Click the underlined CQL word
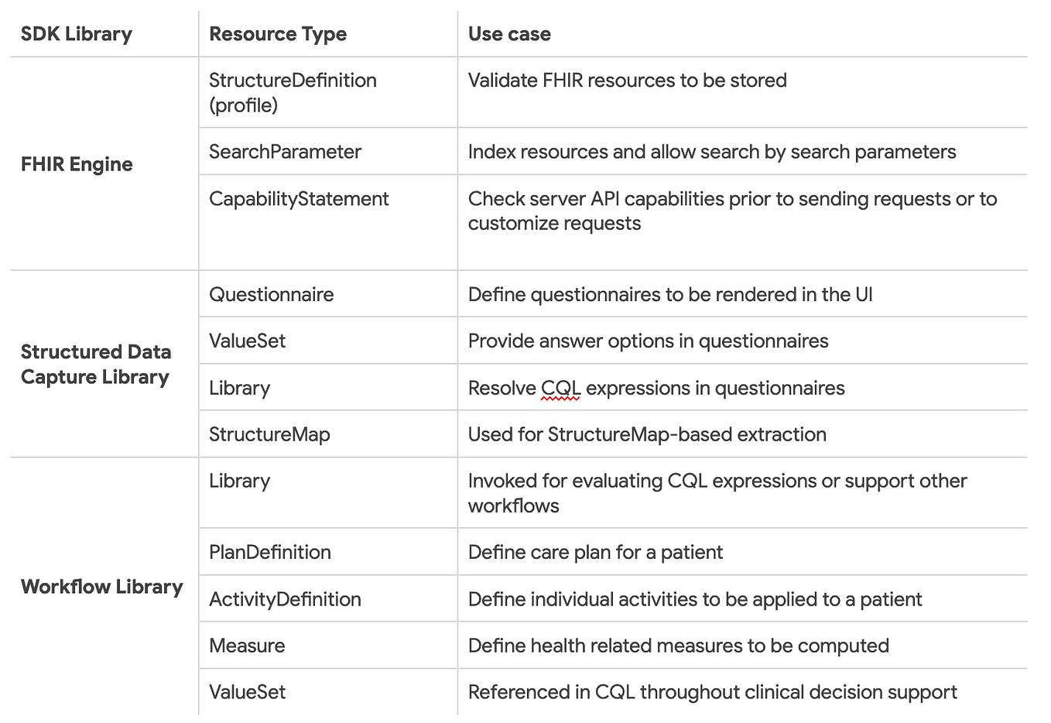The image size is (1051, 723). 560,389
